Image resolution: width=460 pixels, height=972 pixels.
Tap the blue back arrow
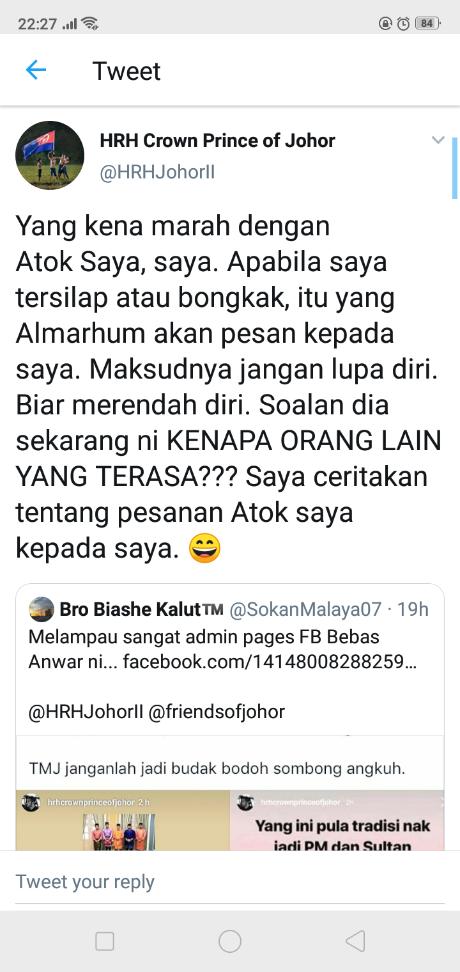tap(36, 70)
